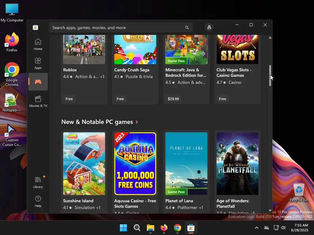Image resolution: width=314 pixels, height=235 pixels.
Task: Open File Explorer from taskbar
Action: (150, 228)
